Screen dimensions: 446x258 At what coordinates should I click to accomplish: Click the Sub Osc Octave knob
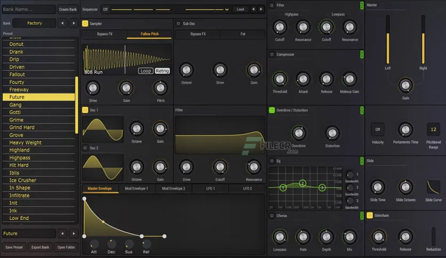click(186, 70)
